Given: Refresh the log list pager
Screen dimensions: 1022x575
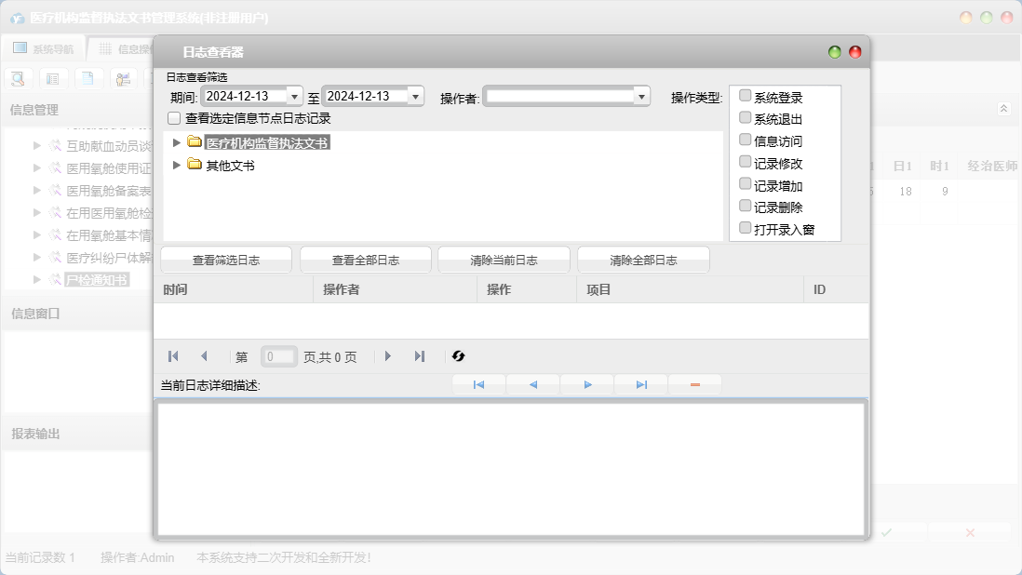Looking at the screenshot, I should (x=458, y=356).
